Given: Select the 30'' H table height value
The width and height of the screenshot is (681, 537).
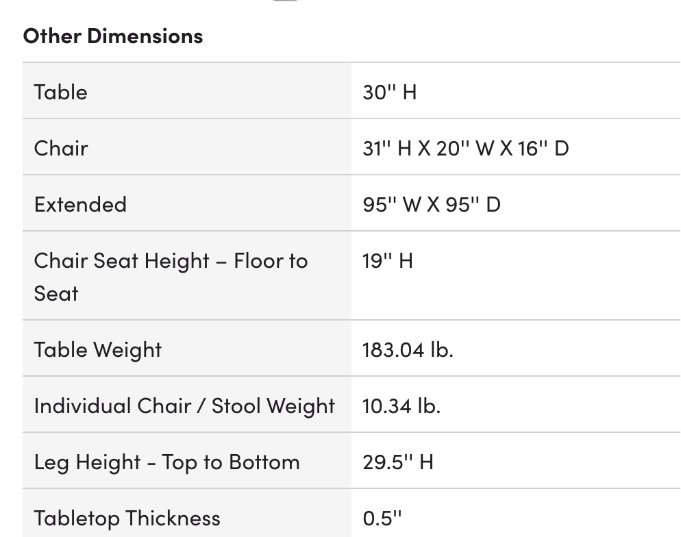Looking at the screenshot, I should 389,92.
